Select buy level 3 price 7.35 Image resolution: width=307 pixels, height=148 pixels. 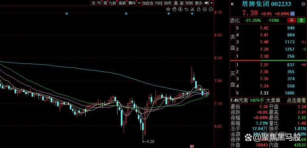(264, 79)
